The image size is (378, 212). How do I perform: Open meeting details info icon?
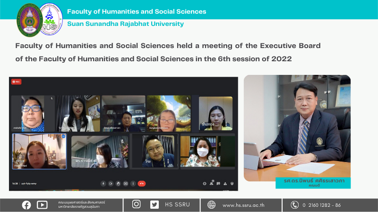(x=204, y=183)
